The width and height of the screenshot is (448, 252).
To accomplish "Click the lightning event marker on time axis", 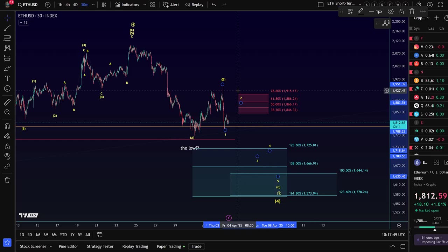I will click(x=229, y=218).
